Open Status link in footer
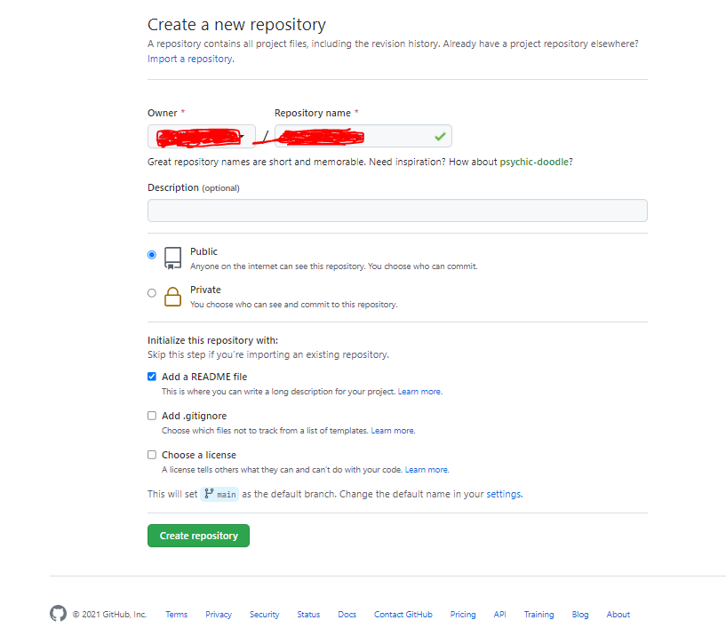The width and height of the screenshot is (726, 636). tap(308, 615)
